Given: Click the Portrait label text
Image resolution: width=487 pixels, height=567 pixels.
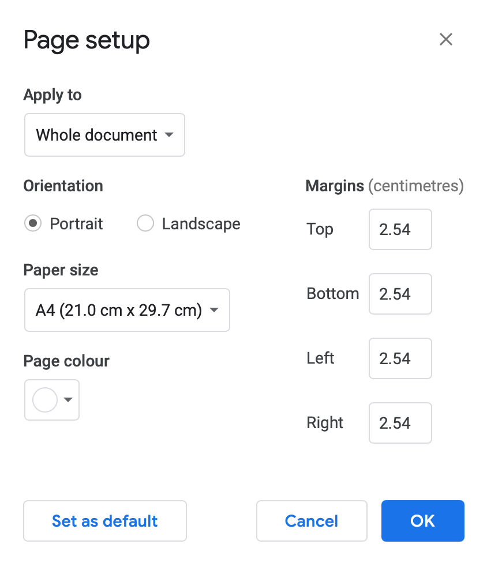Looking at the screenshot, I should (x=76, y=224).
